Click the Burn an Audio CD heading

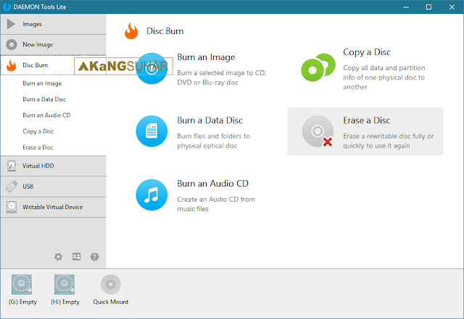[x=212, y=184]
